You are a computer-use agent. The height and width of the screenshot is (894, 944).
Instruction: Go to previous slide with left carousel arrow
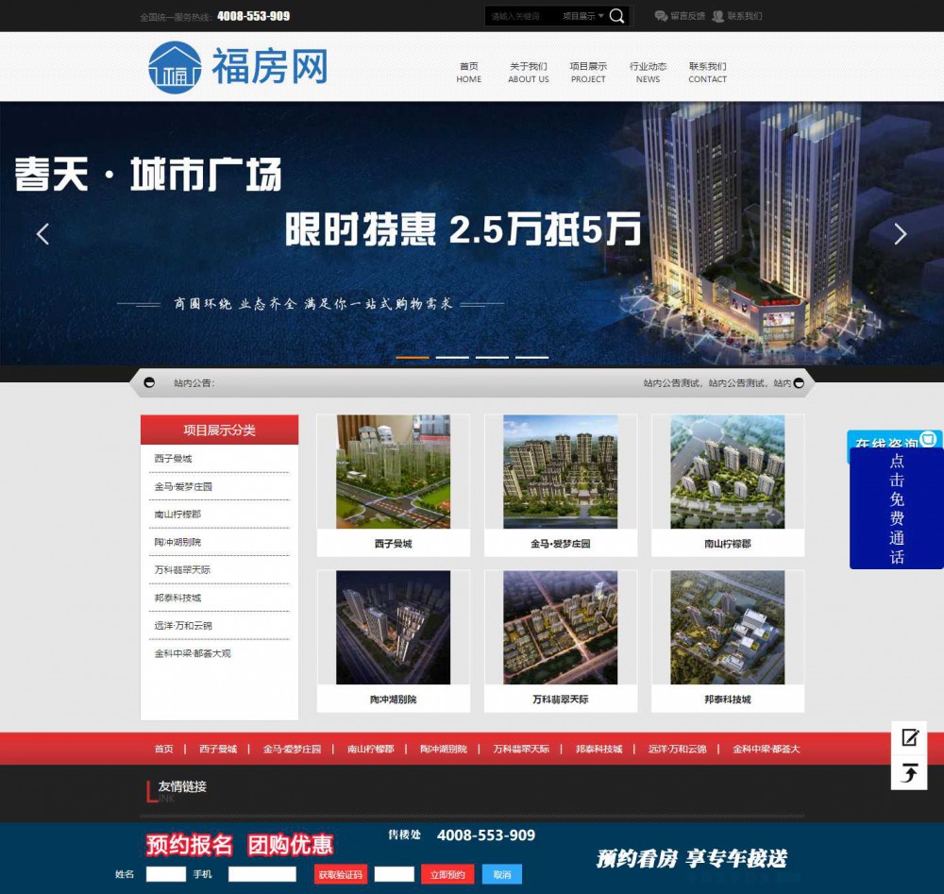tap(42, 233)
